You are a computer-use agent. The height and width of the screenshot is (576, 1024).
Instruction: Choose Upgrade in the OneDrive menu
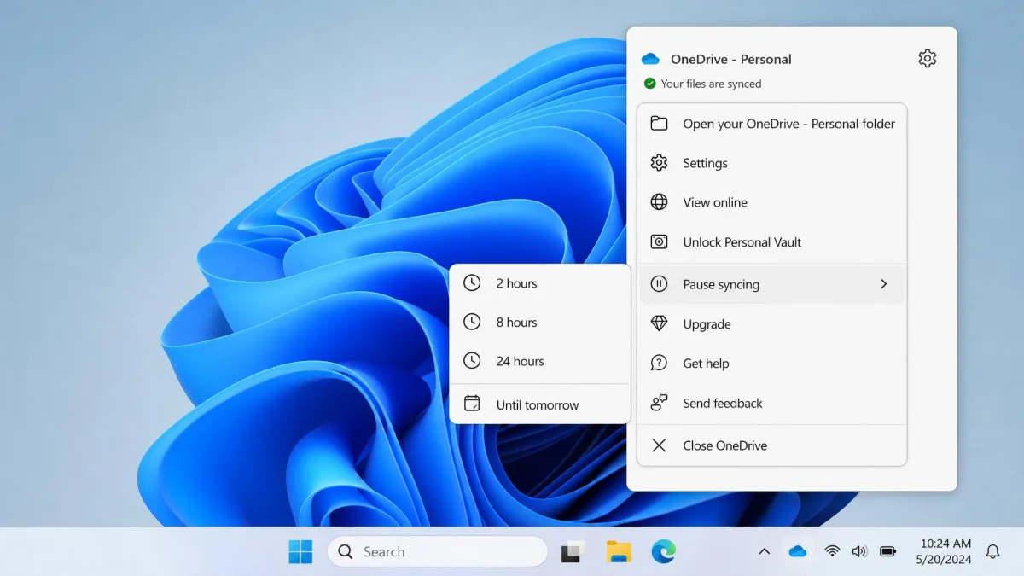pos(772,324)
